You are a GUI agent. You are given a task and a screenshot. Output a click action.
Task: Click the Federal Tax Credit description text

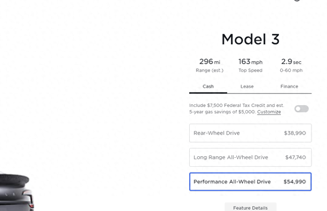click(x=236, y=109)
